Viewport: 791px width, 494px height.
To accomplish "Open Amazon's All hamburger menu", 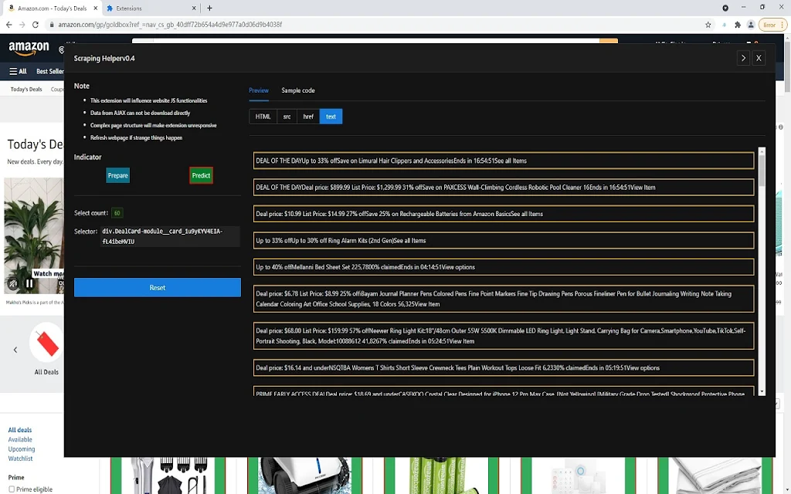I will [18, 72].
